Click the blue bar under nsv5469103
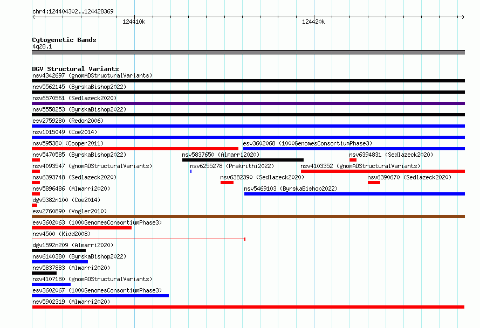 [x=354, y=194]
